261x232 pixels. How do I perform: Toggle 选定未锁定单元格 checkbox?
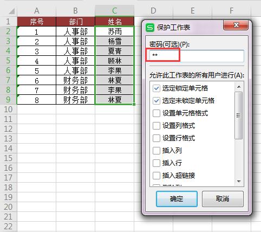pyautogui.click(x=156, y=101)
